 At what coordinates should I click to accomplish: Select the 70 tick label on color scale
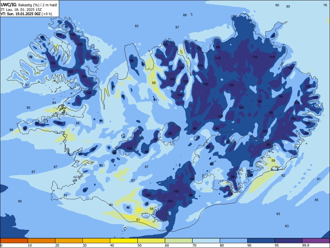[x=194, y=245]
